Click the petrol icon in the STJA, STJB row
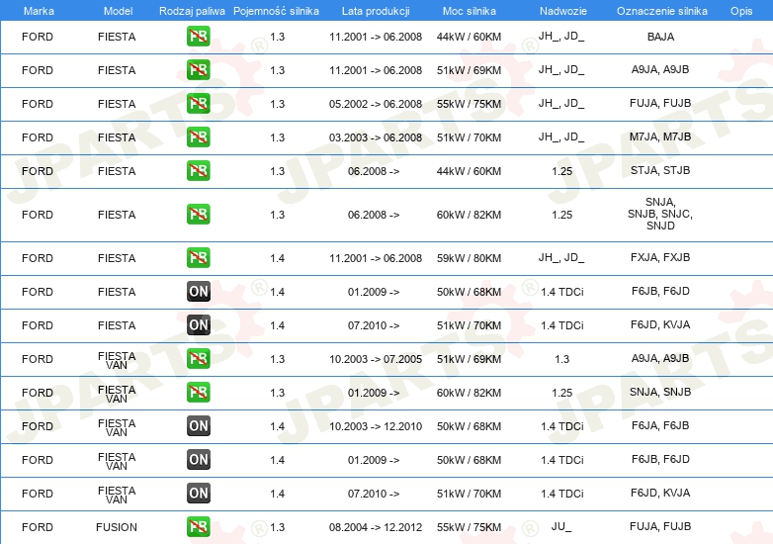 point(198,171)
